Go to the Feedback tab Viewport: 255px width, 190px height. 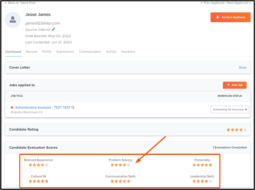click(x=128, y=52)
